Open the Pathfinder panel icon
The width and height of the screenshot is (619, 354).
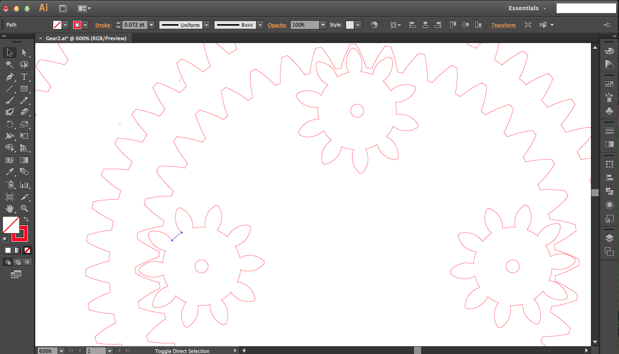point(609,191)
